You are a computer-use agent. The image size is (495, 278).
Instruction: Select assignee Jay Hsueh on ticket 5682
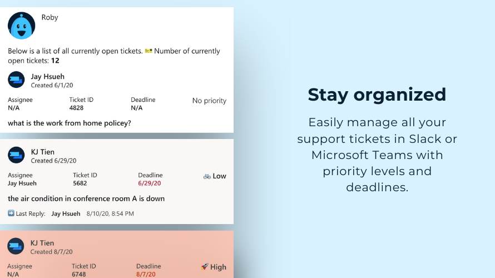click(22, 183)
